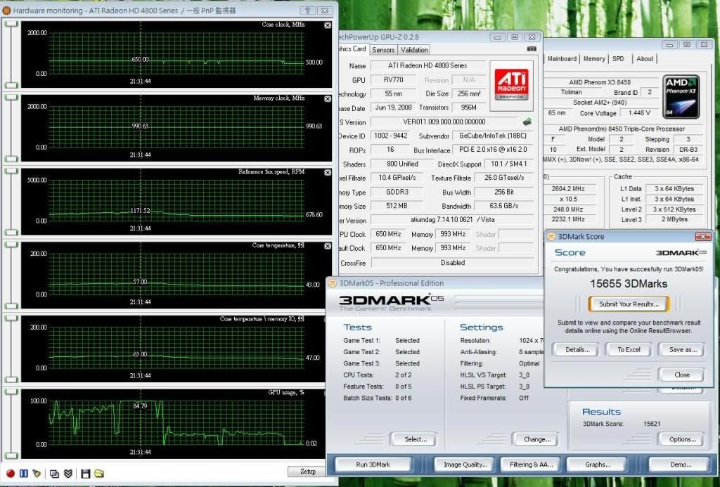Open the Memory tab in CPU-Z
720x487 pixels.
[594, 59]
